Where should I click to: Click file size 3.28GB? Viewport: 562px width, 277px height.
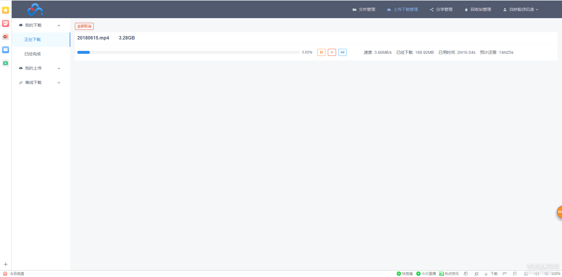(x=127, y=38)
